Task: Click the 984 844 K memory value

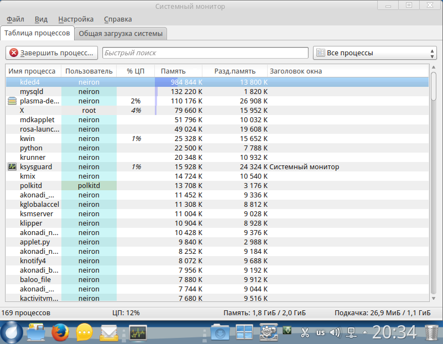Action: (x=186, y=82)
